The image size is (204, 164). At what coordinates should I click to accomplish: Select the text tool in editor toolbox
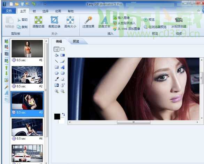click(x=63, y=67)
